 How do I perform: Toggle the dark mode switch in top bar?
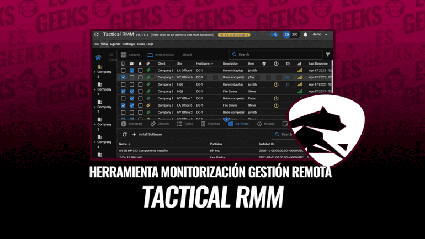274,34
